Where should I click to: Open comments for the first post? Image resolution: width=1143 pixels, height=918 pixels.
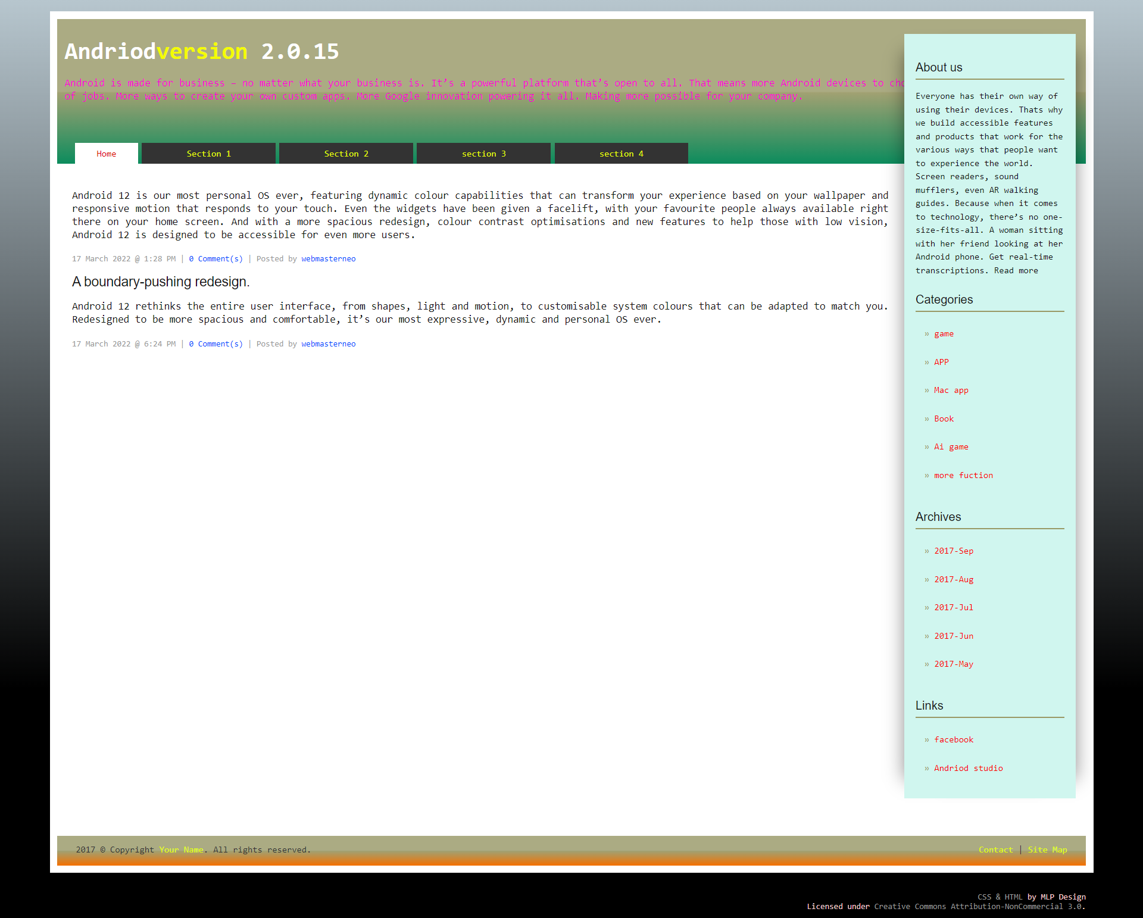point(215,258)
